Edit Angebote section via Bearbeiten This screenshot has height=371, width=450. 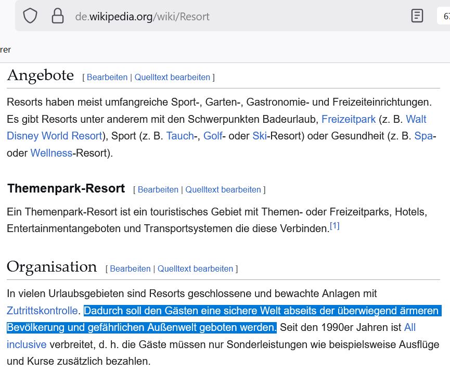coord(107,77)
